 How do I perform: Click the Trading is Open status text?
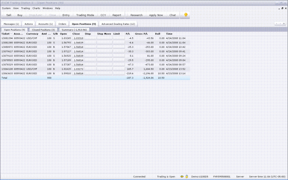[x=166, y=177]
